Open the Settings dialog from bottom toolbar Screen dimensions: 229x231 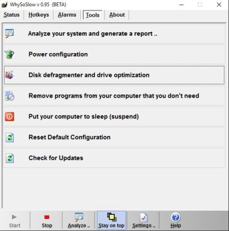(144, 221)
